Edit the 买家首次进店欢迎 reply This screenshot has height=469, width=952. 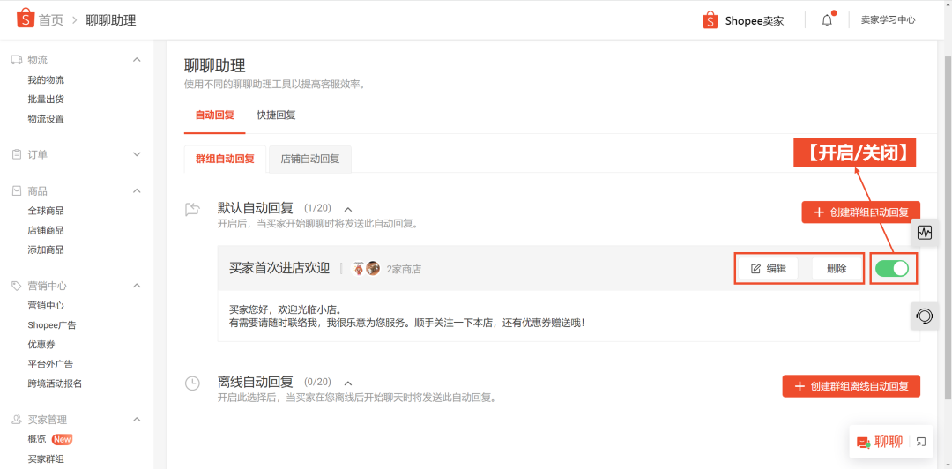(768, 269)
